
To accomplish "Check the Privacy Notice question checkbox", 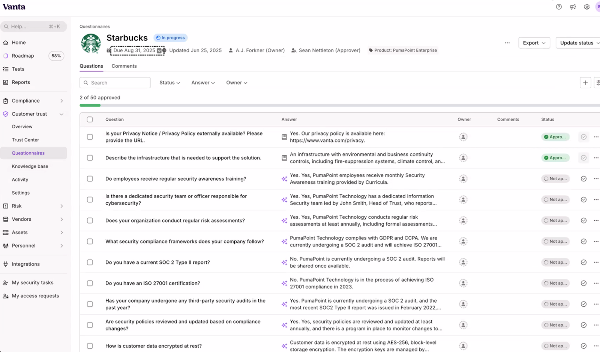I will pyautogui.click(x=90, y=137).
